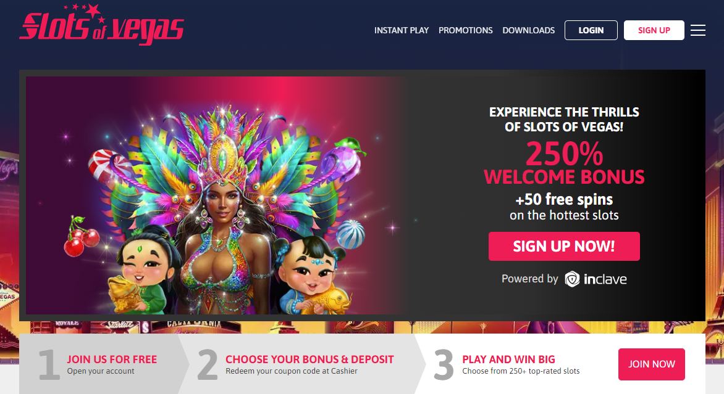Image resolution: width=724 pixels, height=394 pixels.
Task: Click the Powered by Inclave text
Action: coord(564,279)
